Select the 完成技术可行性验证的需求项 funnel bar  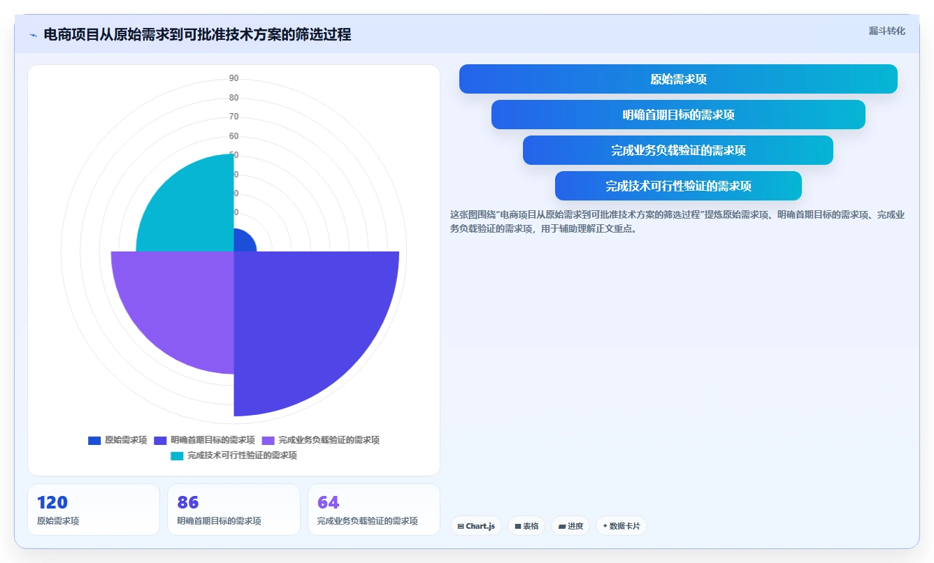(x=678, y=186)
